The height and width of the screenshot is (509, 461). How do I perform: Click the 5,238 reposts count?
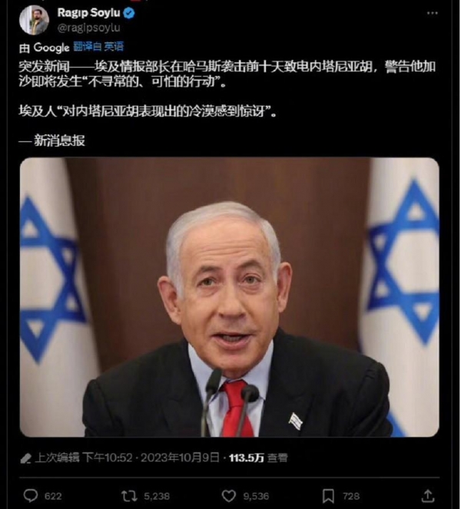pyautogui.click(x=157, y=496)
